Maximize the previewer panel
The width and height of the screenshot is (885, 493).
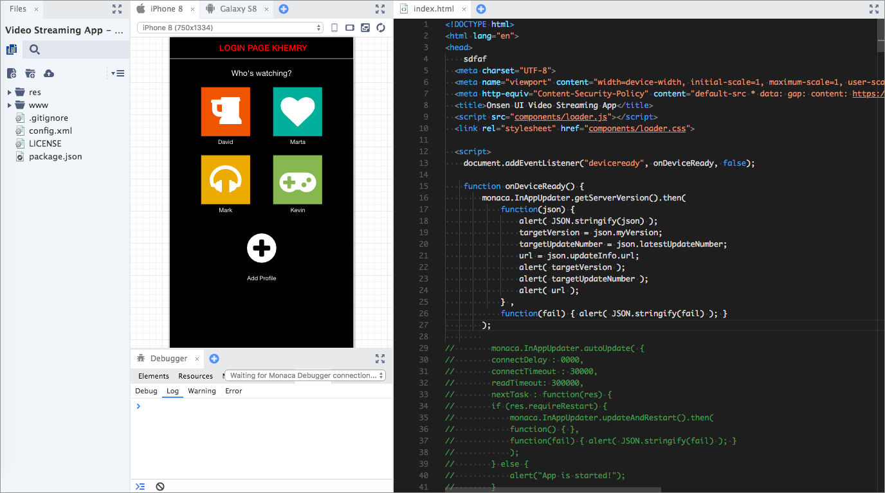point(380,9)
